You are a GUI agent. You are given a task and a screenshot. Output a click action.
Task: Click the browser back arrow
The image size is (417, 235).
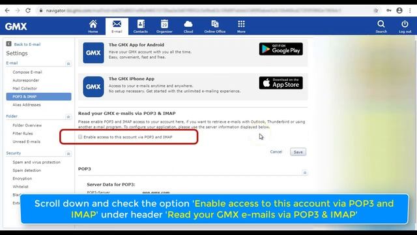coord(7,10)
